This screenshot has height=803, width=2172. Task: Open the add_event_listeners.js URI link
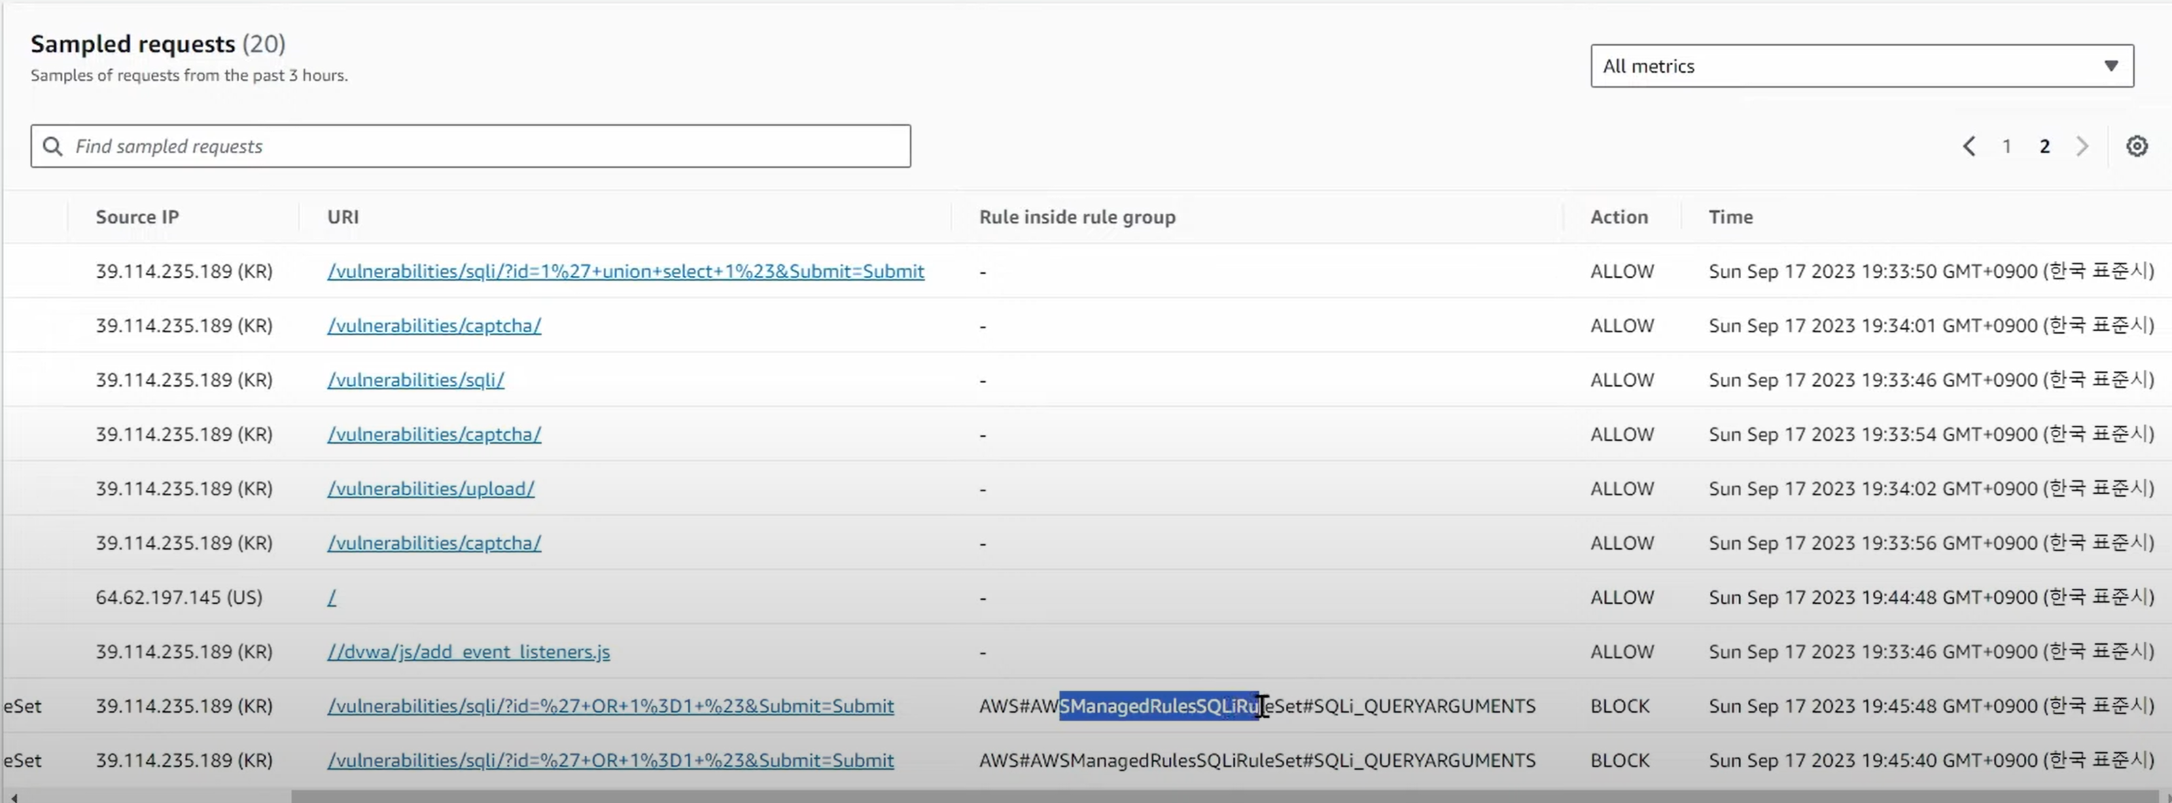(468, 652)
